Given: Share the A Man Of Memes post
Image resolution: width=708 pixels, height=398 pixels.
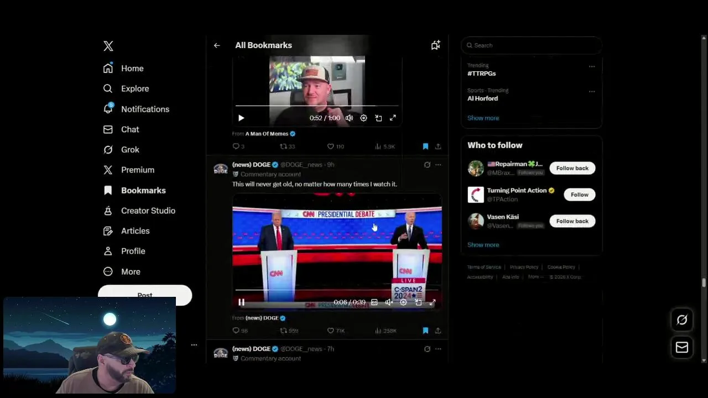Looking at the screenshot, I should (x=438, y=146).
